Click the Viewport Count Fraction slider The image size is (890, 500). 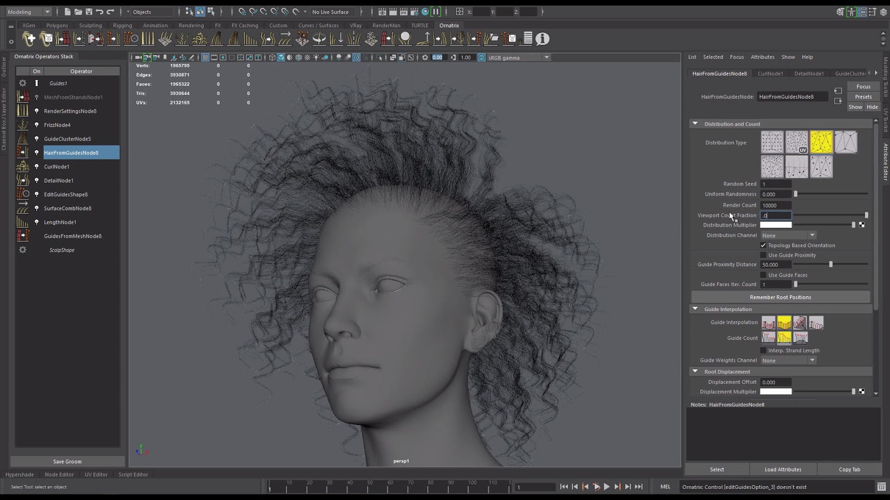(x=831, y=215)
